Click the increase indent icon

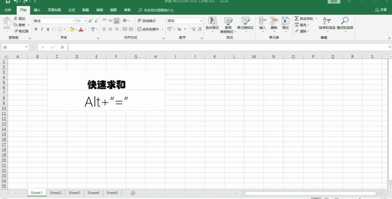[131, 29]
